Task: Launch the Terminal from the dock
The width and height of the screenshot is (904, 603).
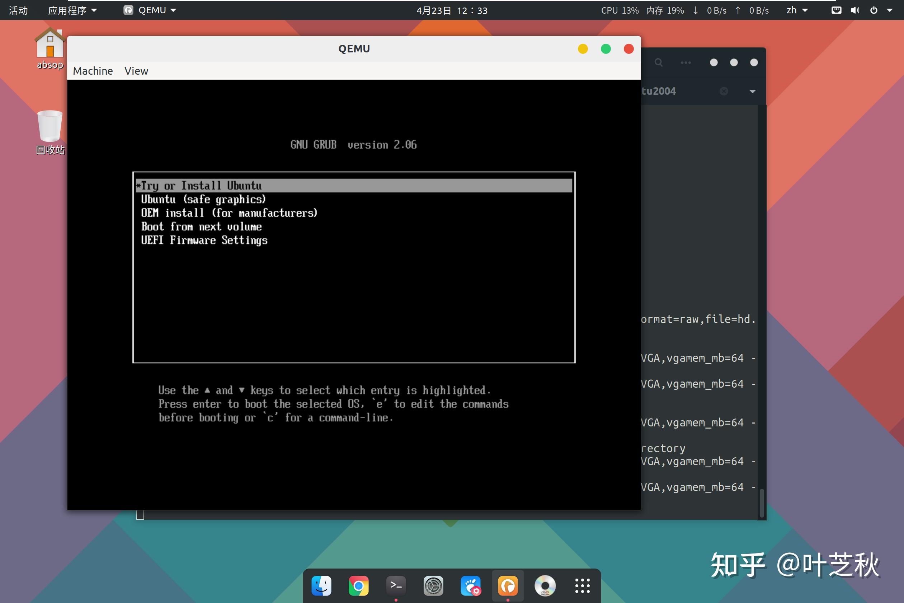Action: (x=396, y=585)
